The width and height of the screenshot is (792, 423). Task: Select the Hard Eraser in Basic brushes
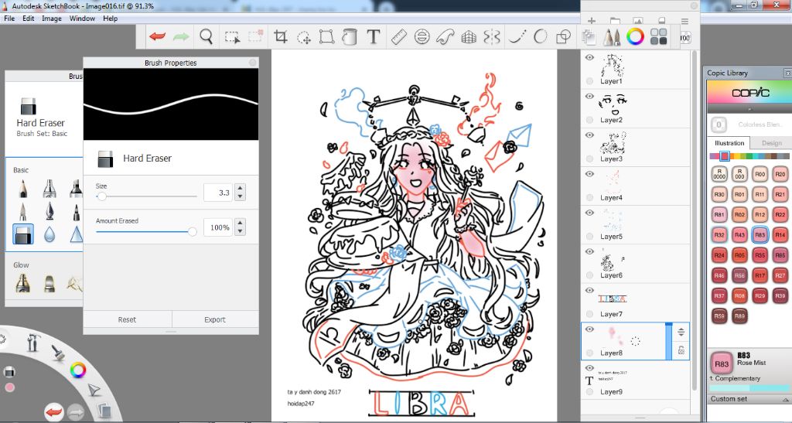[x=23, y=234]
